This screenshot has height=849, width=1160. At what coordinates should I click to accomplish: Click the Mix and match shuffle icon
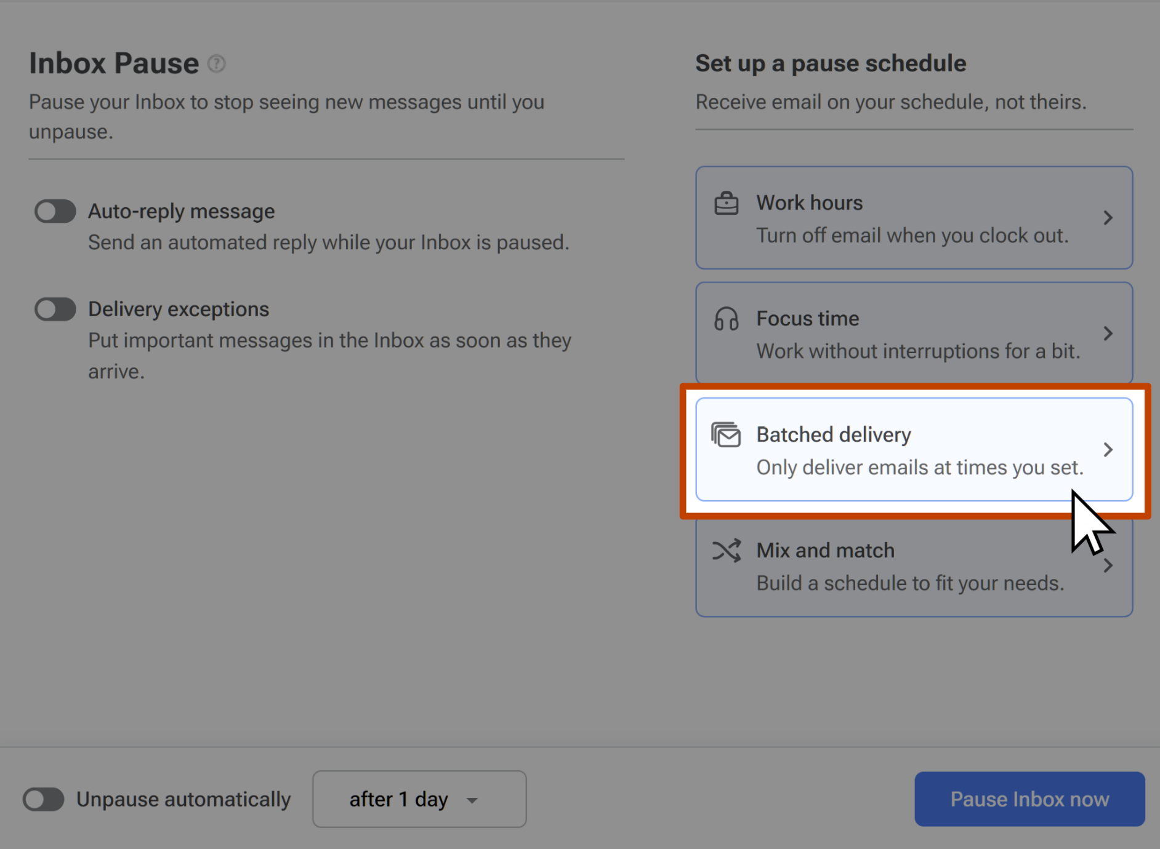coord(726,551)
